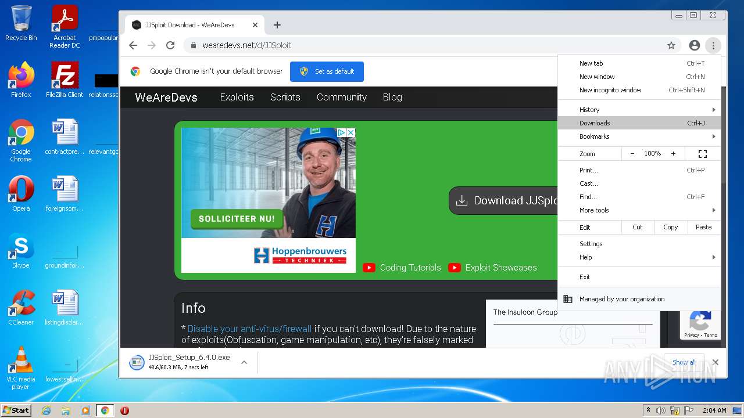Screen dimensions: 744x418
Task: Click the three-dot Chrome menu icon
Action: click(713, 45)
